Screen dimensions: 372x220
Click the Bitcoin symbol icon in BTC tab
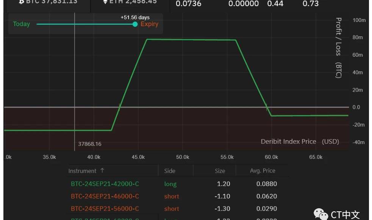click(x=22, y=2)
